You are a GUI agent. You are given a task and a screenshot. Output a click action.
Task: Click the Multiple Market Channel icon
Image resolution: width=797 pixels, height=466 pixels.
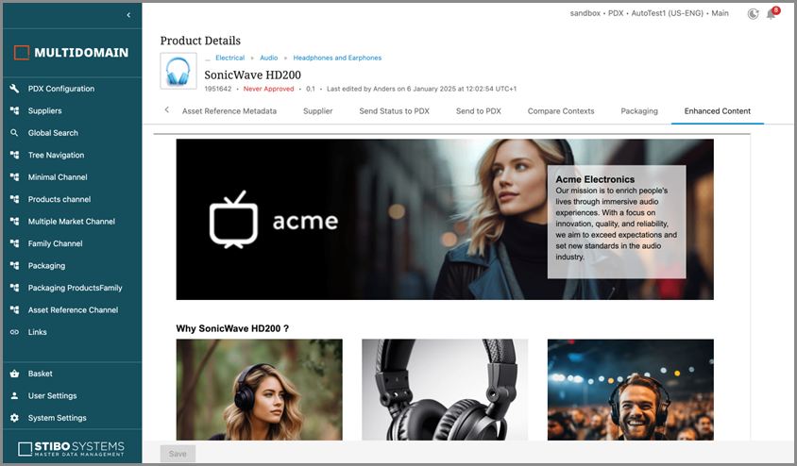14,222
